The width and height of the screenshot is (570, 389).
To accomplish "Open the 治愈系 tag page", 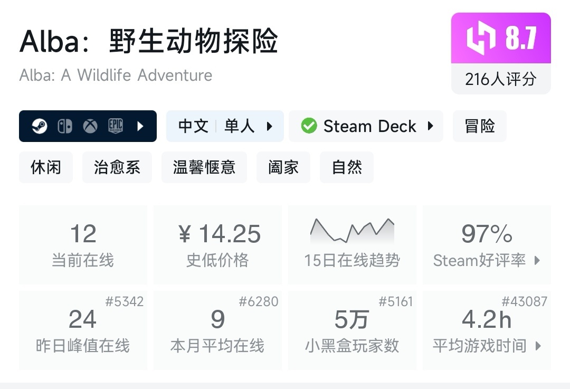I will (117, 167).
